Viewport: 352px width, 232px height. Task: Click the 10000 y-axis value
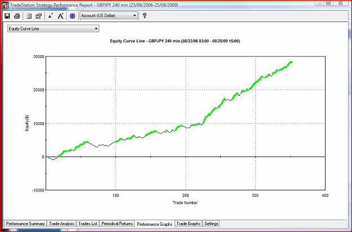point(39,124)
